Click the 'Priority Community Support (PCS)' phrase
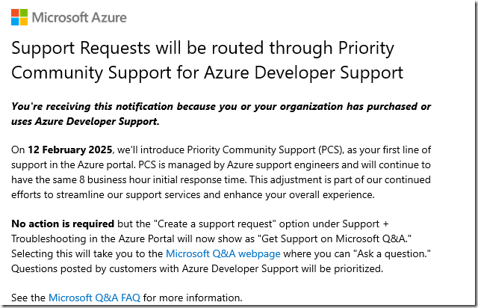This screenshot has width=478, height=308. point(265,150)
